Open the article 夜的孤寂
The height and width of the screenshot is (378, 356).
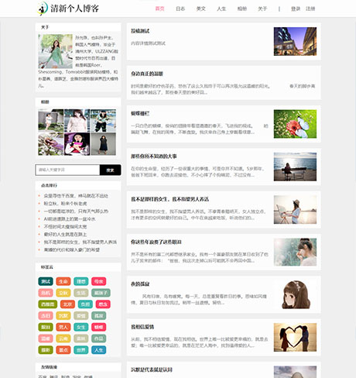[x=140, y=284]
